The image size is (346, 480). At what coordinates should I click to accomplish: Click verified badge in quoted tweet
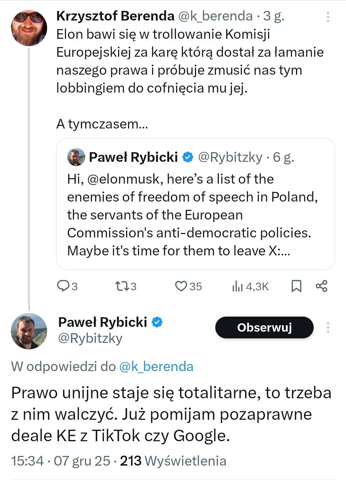tap(188, 157)
